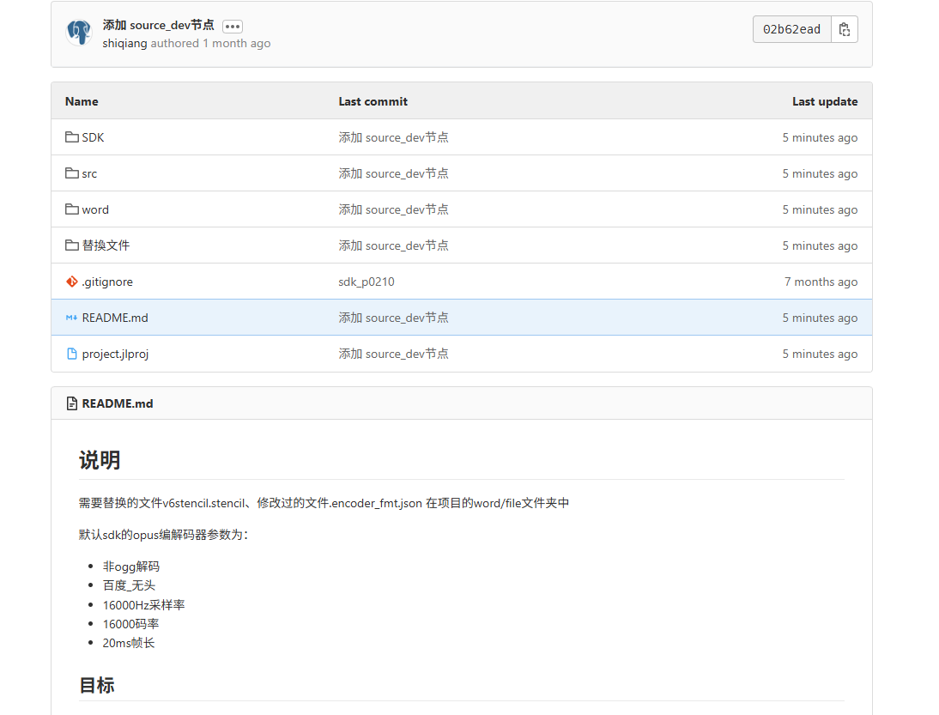Visit shiqiang's profile link
Screen dimensions: 939x715
(124, 44)
